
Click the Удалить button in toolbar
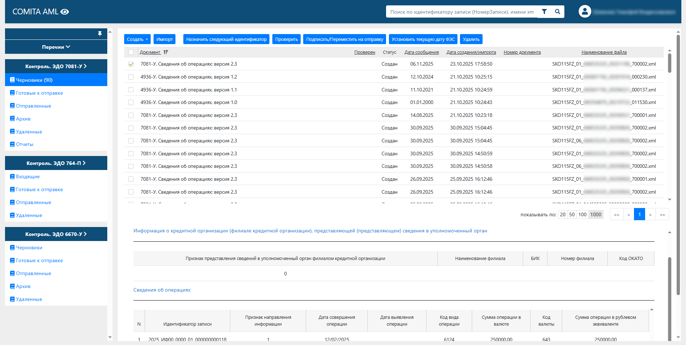click(471, 39)
